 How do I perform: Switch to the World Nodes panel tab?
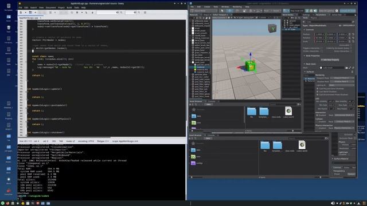[288, 15]
